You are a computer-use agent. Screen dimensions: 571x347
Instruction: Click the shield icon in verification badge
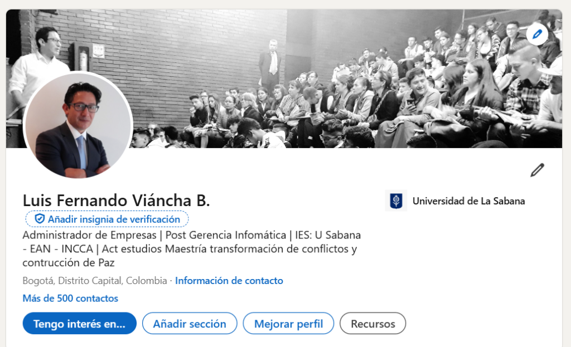coord(40,219)
